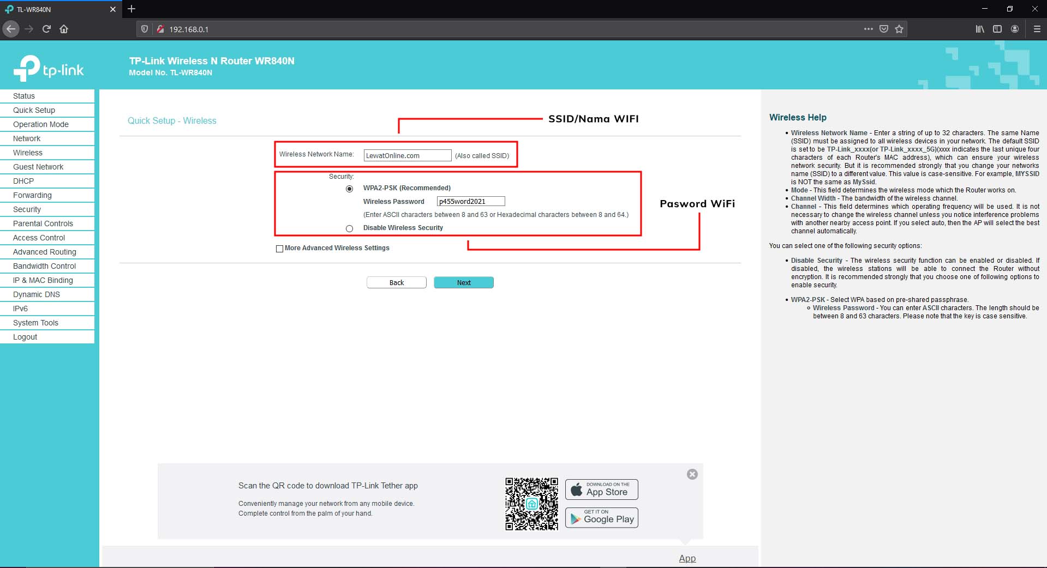Viewport: 1047px width, 568px height.
Task: Open the page actions ellipsis menu
Action: pos(869,29)
